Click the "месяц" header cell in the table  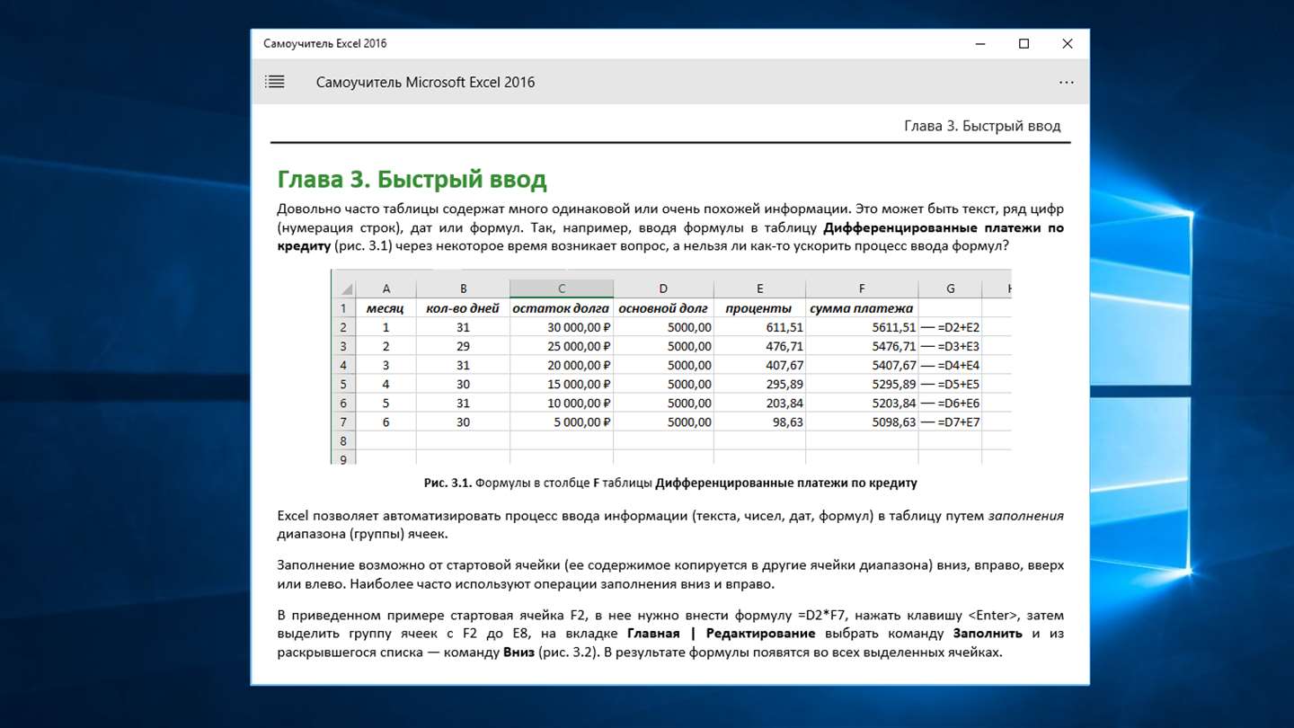coord(386,308)
